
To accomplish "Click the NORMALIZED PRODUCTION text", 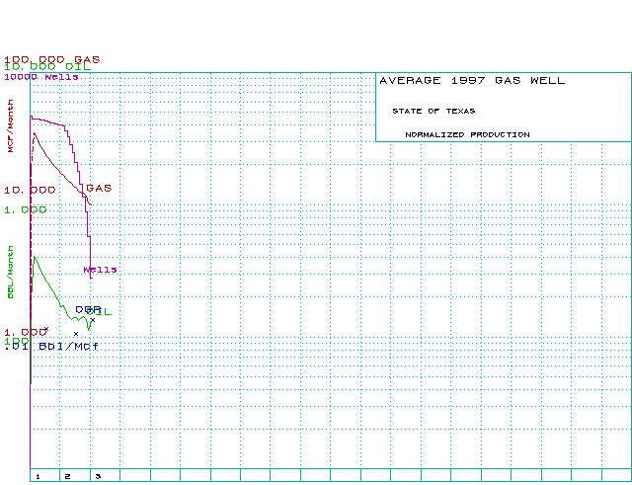I will (x=467, y=134).
